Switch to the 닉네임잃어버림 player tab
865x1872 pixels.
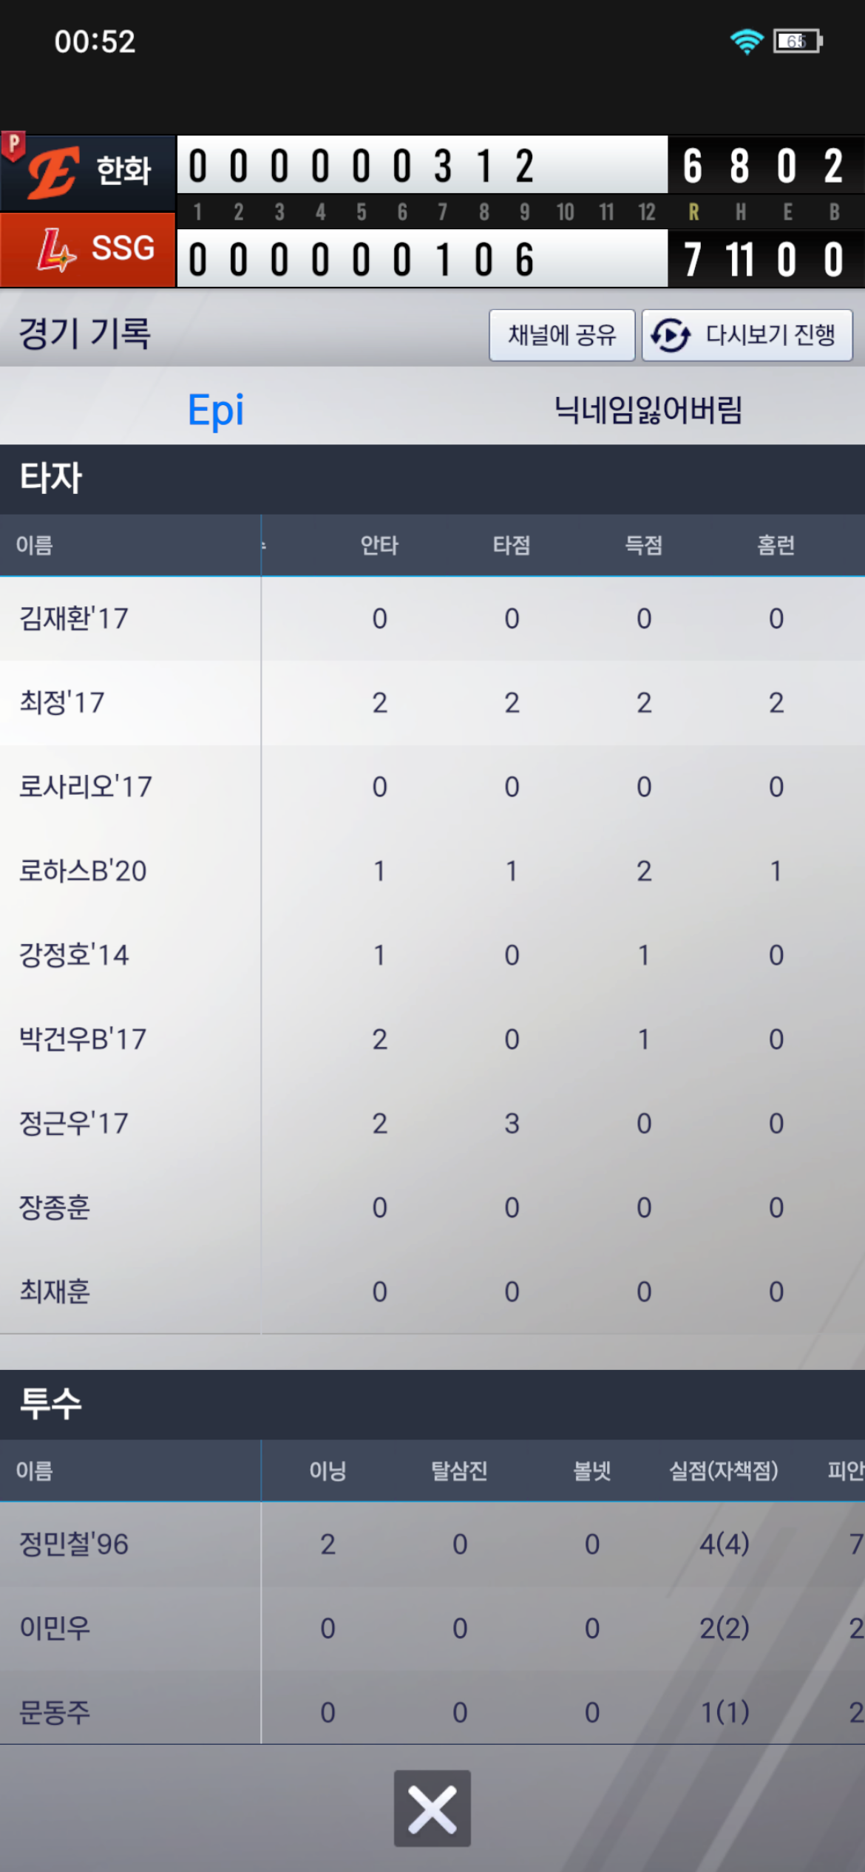click(648, 410)
